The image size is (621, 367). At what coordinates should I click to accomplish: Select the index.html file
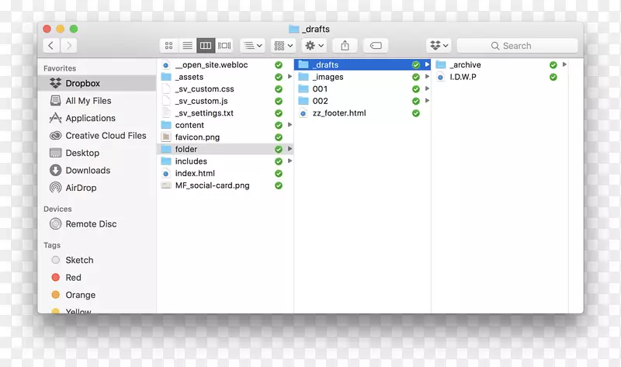coord(225,173)
